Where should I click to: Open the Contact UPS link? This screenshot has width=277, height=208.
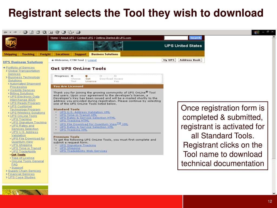pos(85,38)
